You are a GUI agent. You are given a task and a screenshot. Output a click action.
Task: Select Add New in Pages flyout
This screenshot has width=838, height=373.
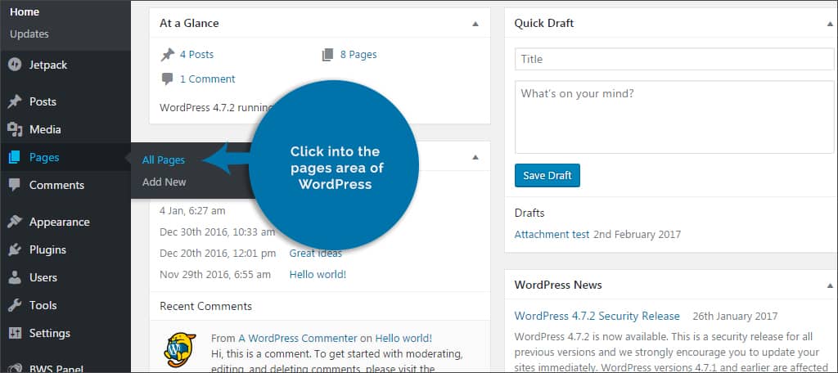tap(164, 182)
